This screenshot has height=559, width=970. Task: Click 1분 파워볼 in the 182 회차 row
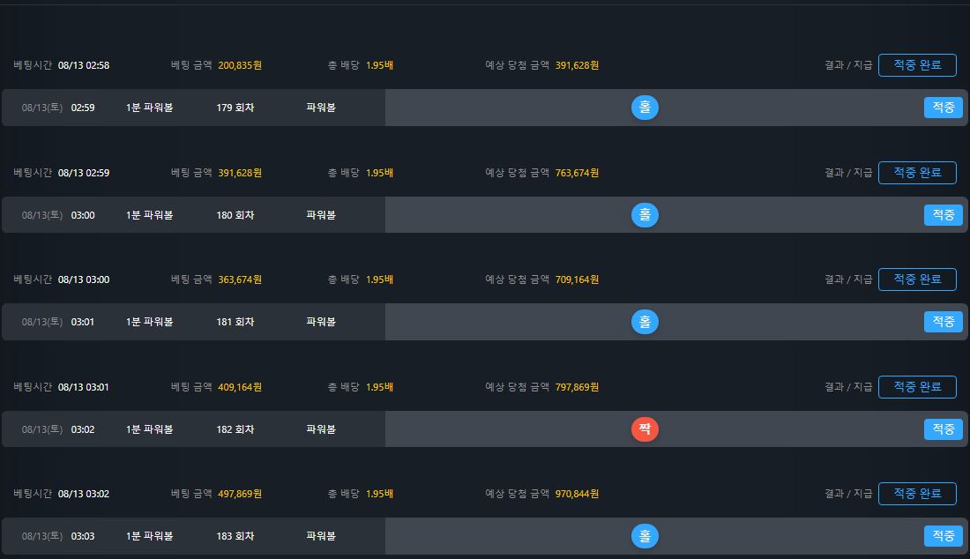(x=149, y=429)
